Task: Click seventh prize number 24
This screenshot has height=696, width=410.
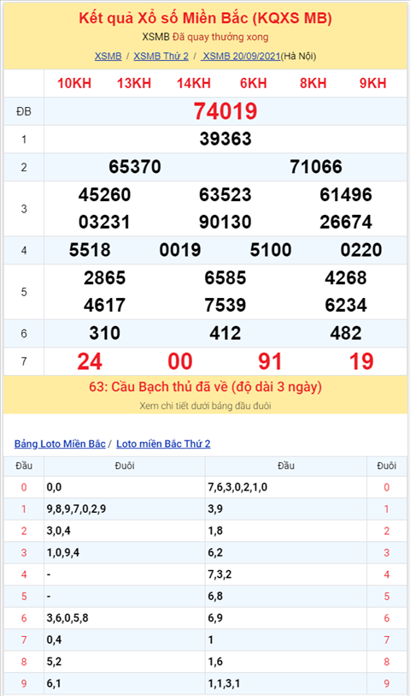Action: 90,361
